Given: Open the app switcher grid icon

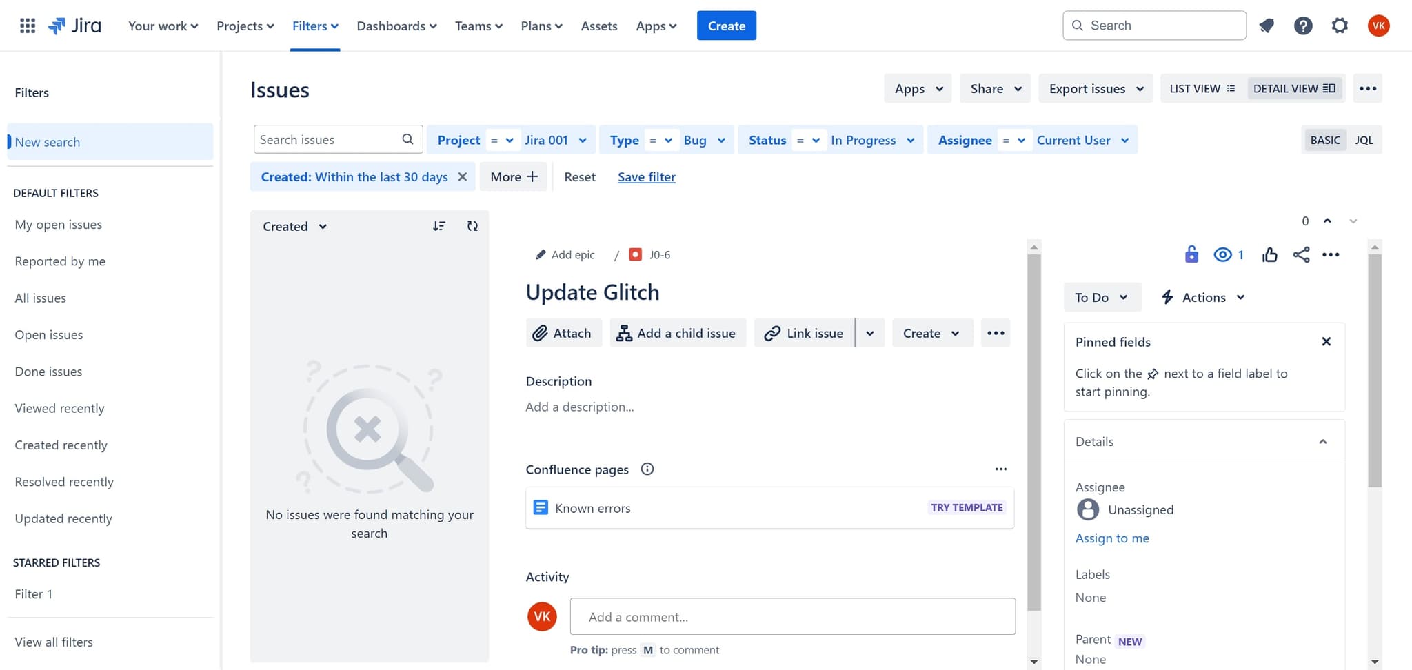Looking at the screenshot, I should (x=28, y=26).
